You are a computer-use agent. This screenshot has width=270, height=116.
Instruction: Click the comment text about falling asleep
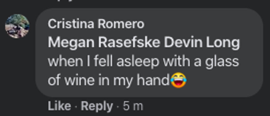143,61
